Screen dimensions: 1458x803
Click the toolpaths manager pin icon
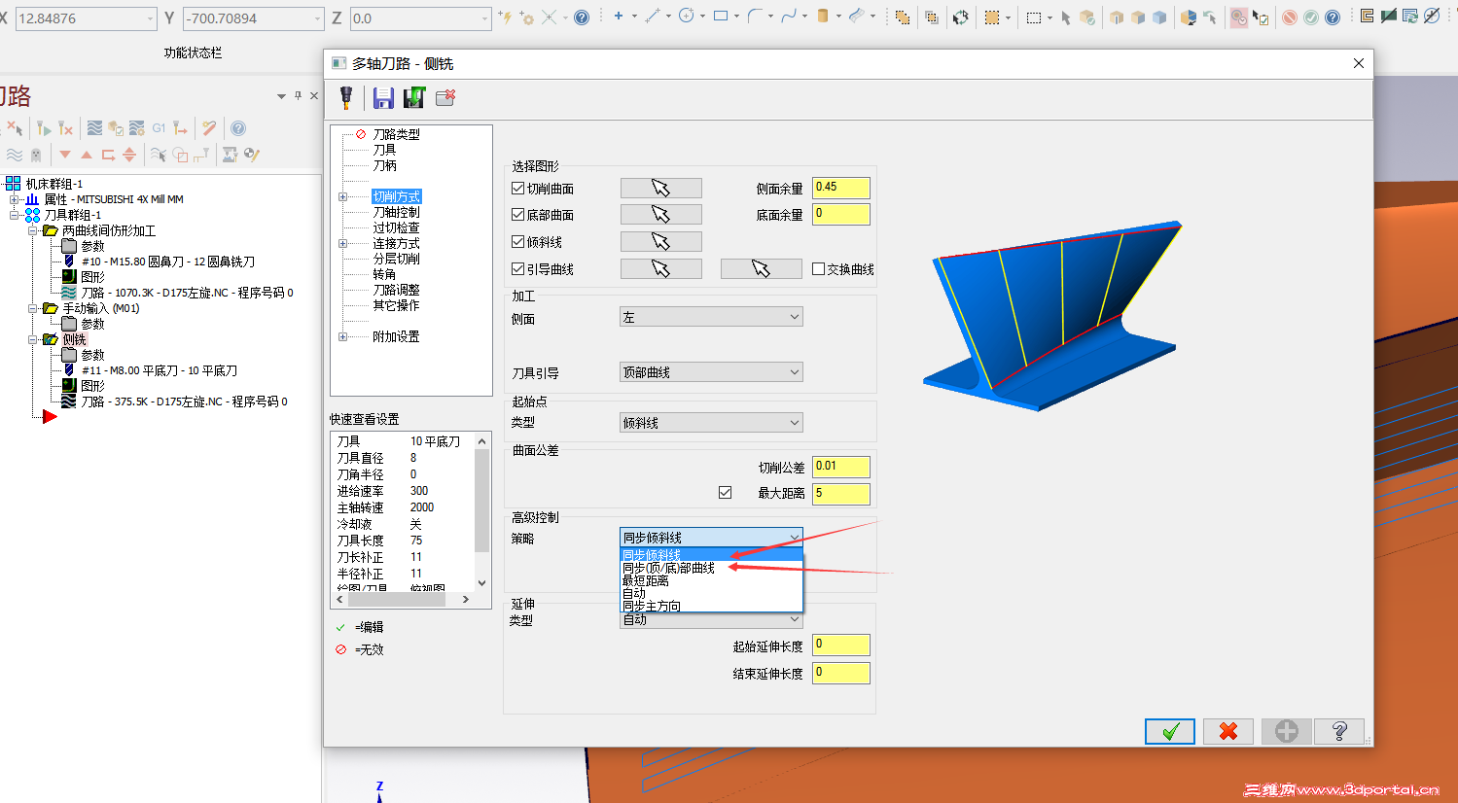[298, 95]
